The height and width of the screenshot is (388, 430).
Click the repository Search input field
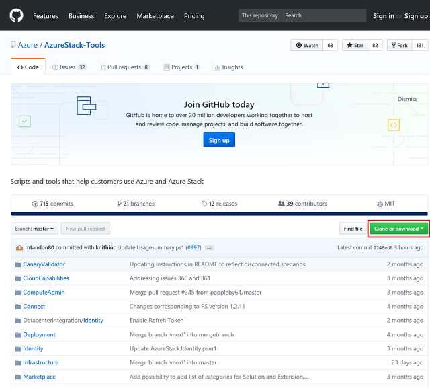pos(324,15)
